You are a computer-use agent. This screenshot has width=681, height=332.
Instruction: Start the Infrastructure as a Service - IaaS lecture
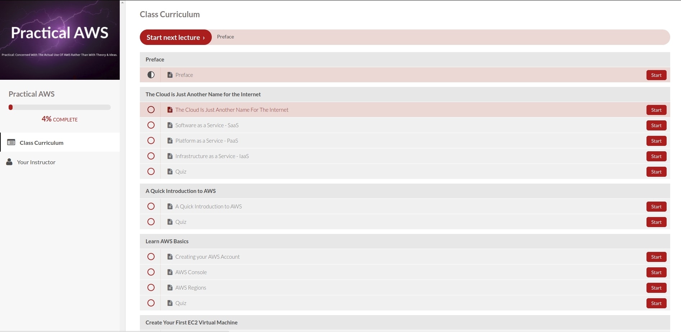click(x=656, y=156)
